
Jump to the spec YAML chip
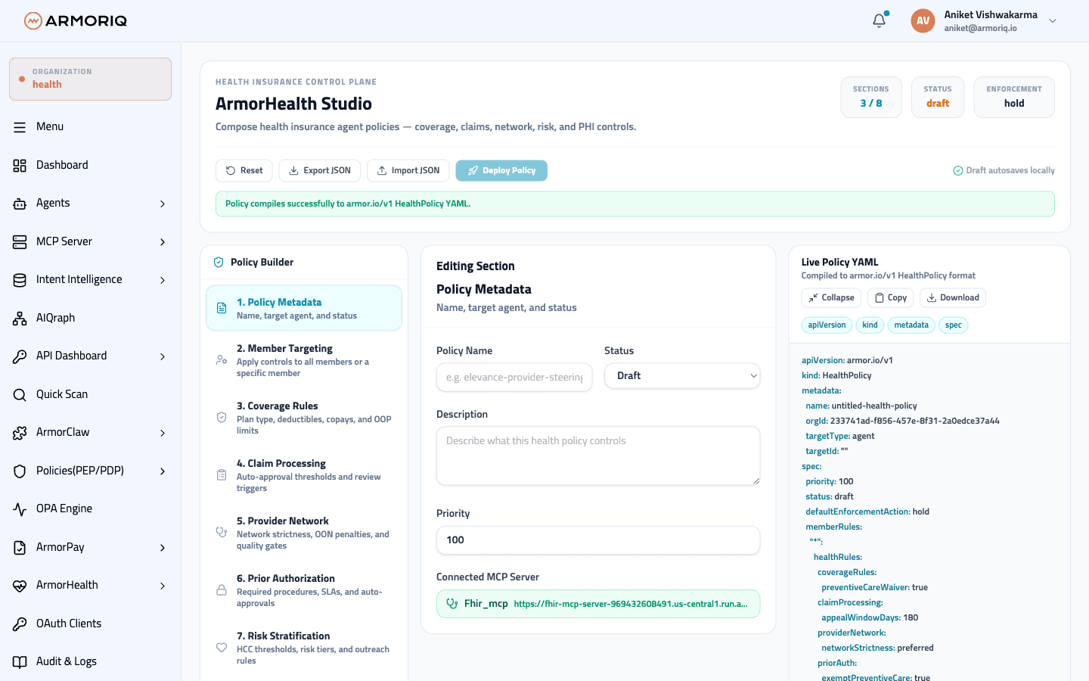point(953,325)
